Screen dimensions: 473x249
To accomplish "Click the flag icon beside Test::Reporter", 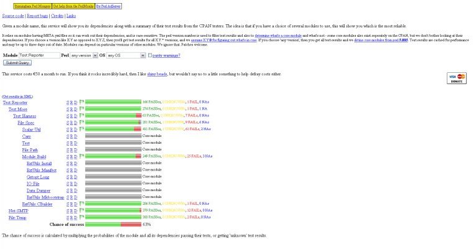I will click(82, 101).
